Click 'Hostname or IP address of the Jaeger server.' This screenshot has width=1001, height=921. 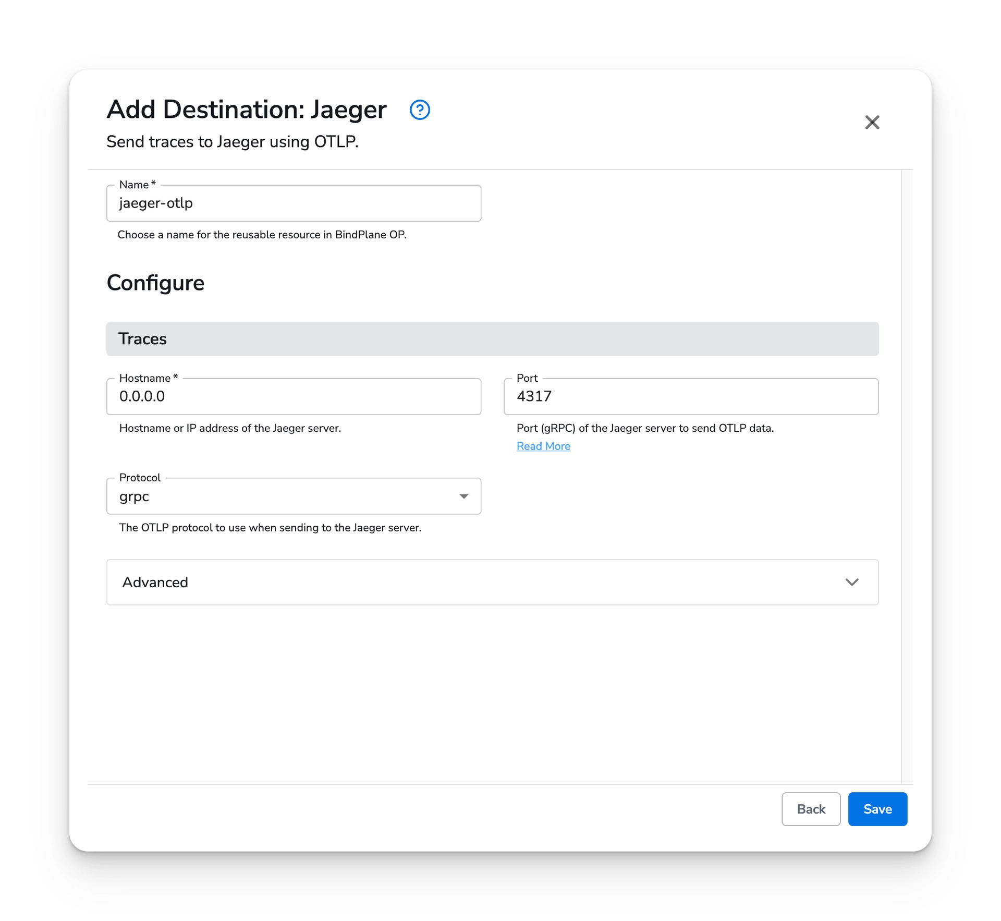click(x=230, y=428)
